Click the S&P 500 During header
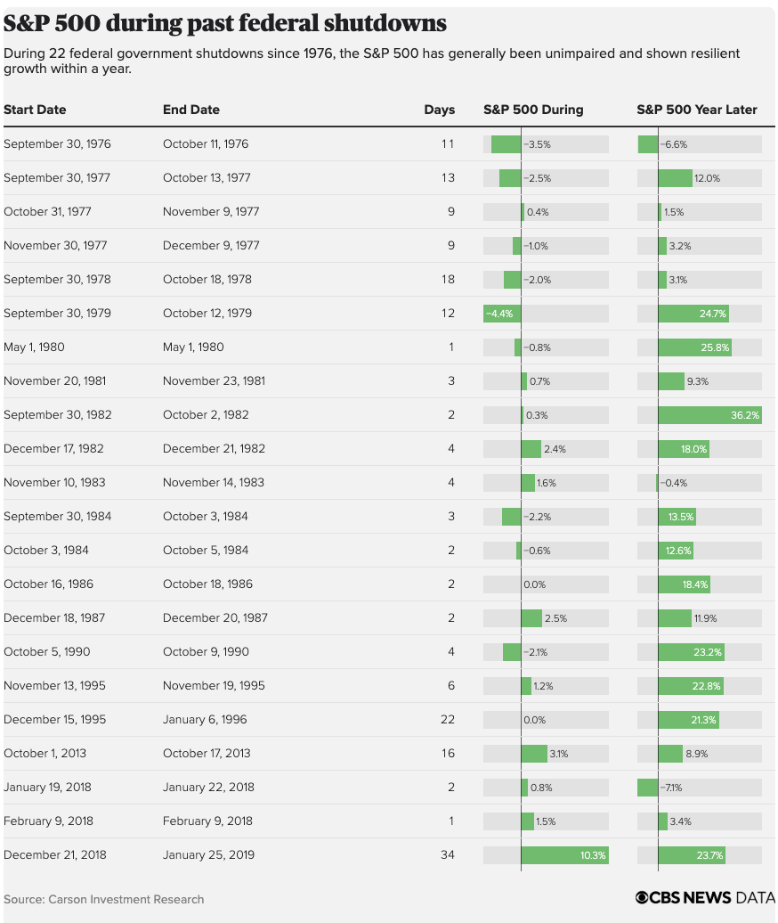 (533, 110)
